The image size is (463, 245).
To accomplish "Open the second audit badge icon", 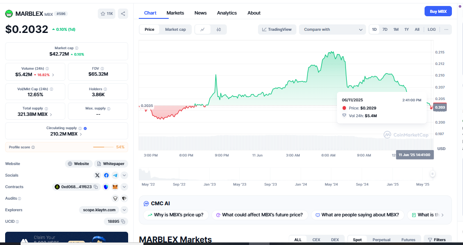I will point(124,198).
